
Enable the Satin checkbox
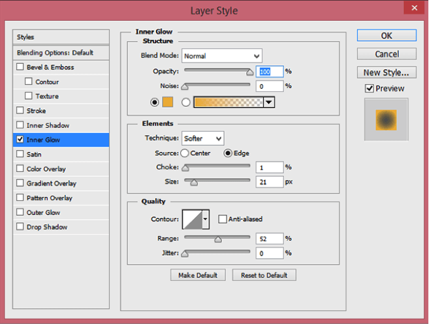pyautogui.click(x=20, y=154)
